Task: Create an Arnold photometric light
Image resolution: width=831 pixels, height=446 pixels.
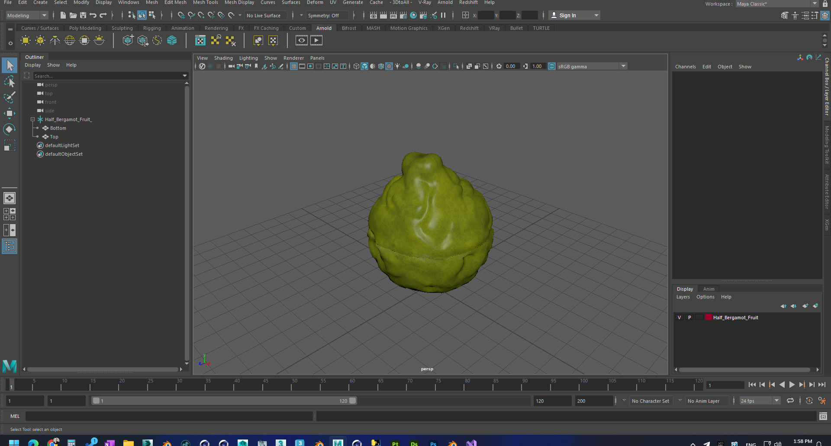Action: pyautogui.click(x=55, y=41)
